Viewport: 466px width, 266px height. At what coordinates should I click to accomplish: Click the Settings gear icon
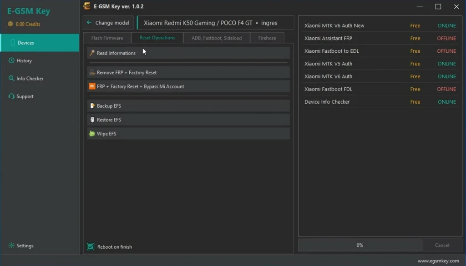11,246
